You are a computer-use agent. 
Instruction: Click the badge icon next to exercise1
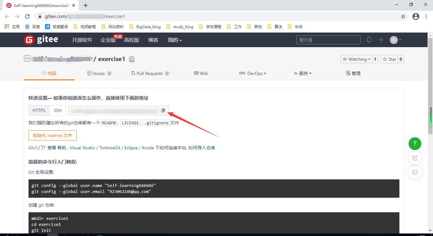[x=132, y=59]
